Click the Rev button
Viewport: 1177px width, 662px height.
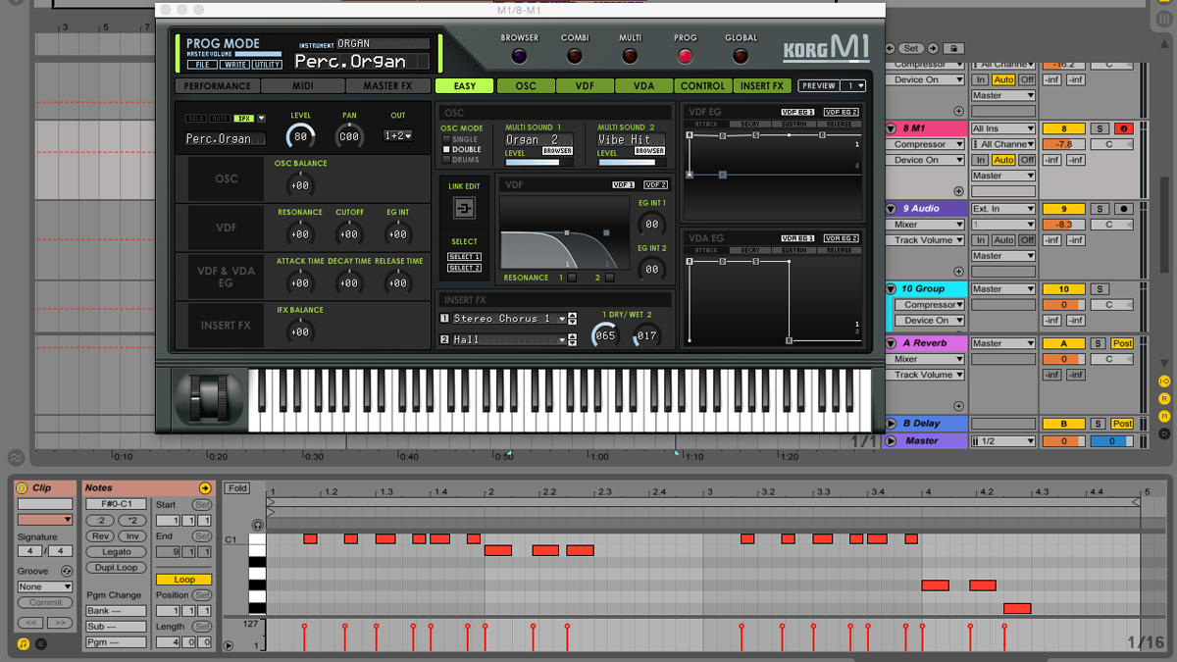click(x=100, y=536)
